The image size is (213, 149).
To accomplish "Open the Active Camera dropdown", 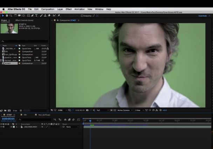I will (x=125, y=110).
